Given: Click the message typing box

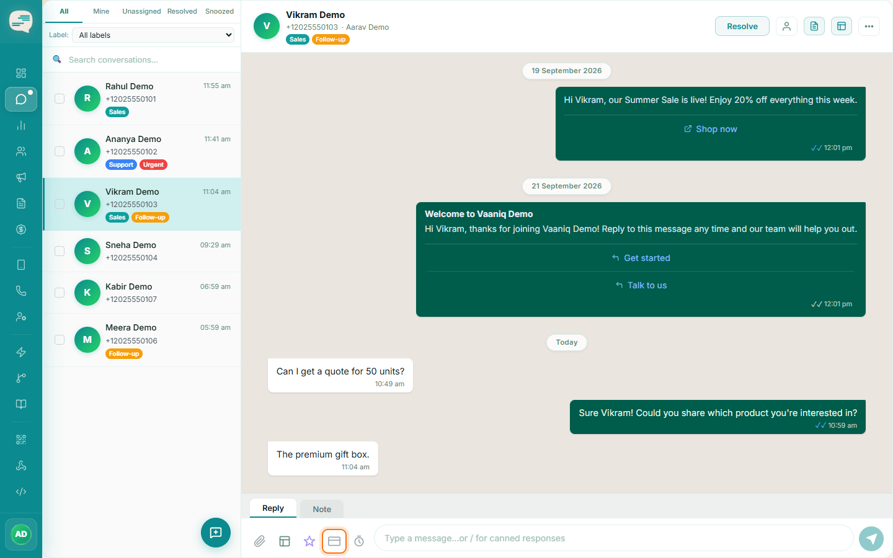Looking at the screenshot, I should (x=614, y=538).
